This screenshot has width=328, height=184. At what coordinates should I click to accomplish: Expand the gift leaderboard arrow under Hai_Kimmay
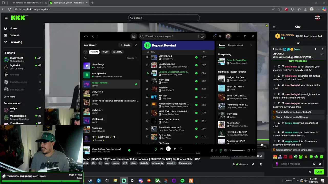(x=298, y=43)
